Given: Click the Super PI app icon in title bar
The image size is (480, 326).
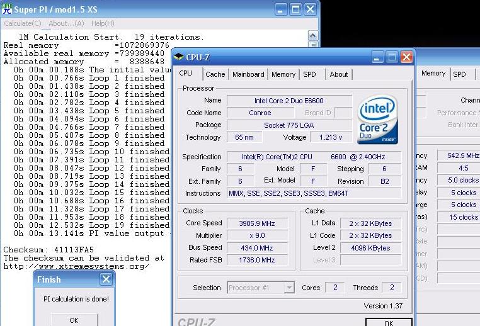Looking at the screenshot, I should 7,9.
